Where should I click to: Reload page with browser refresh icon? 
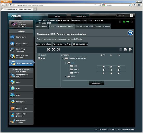(x=100, y=5)
